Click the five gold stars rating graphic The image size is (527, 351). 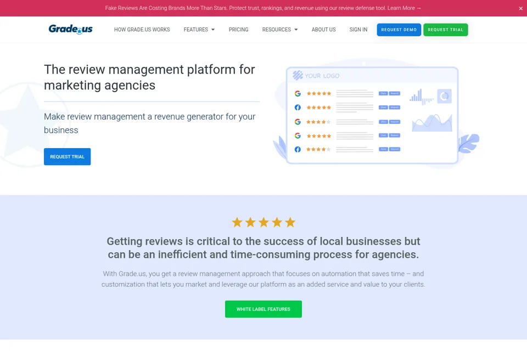(x=263, y=222)
